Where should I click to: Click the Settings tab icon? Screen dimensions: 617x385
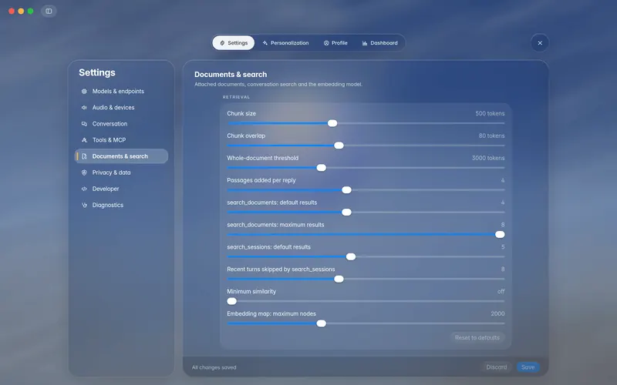click(222, 43)
